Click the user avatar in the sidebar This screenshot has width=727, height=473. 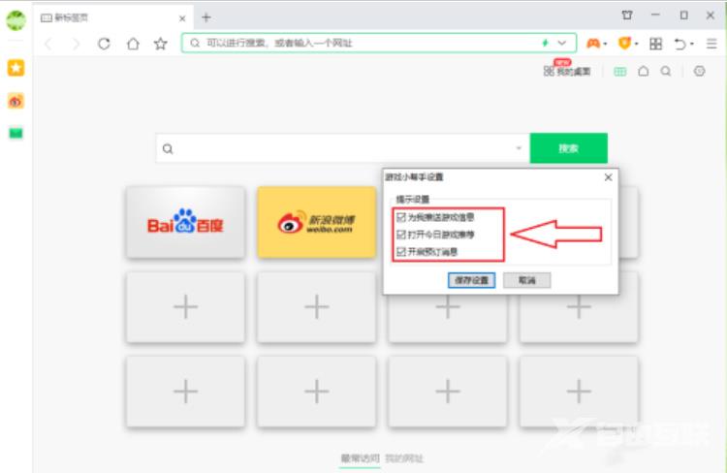[x=16, y=20]
